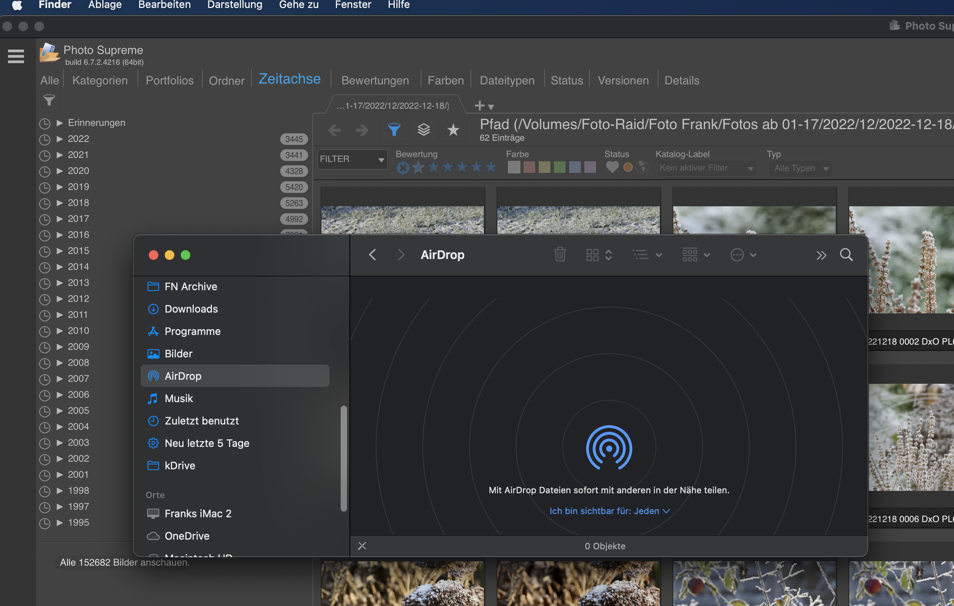Set rating filter to five stars
Screen dimensions: 954x606
click(491, 167)
